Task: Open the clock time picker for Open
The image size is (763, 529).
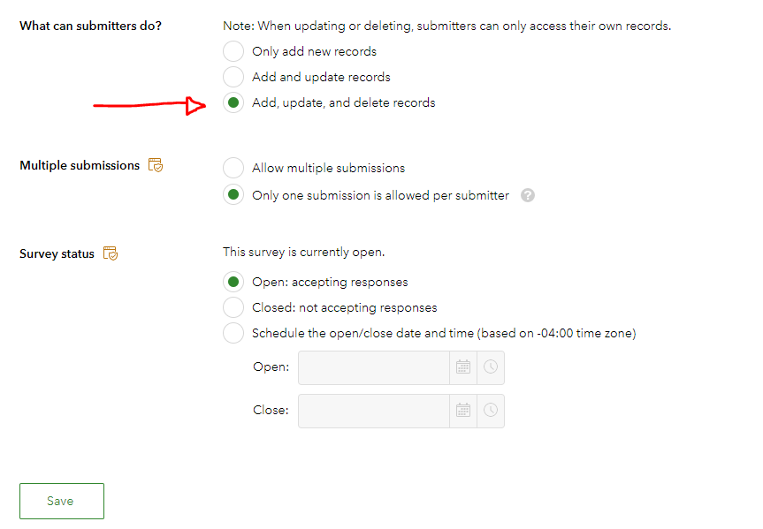Action: point(491,367)
